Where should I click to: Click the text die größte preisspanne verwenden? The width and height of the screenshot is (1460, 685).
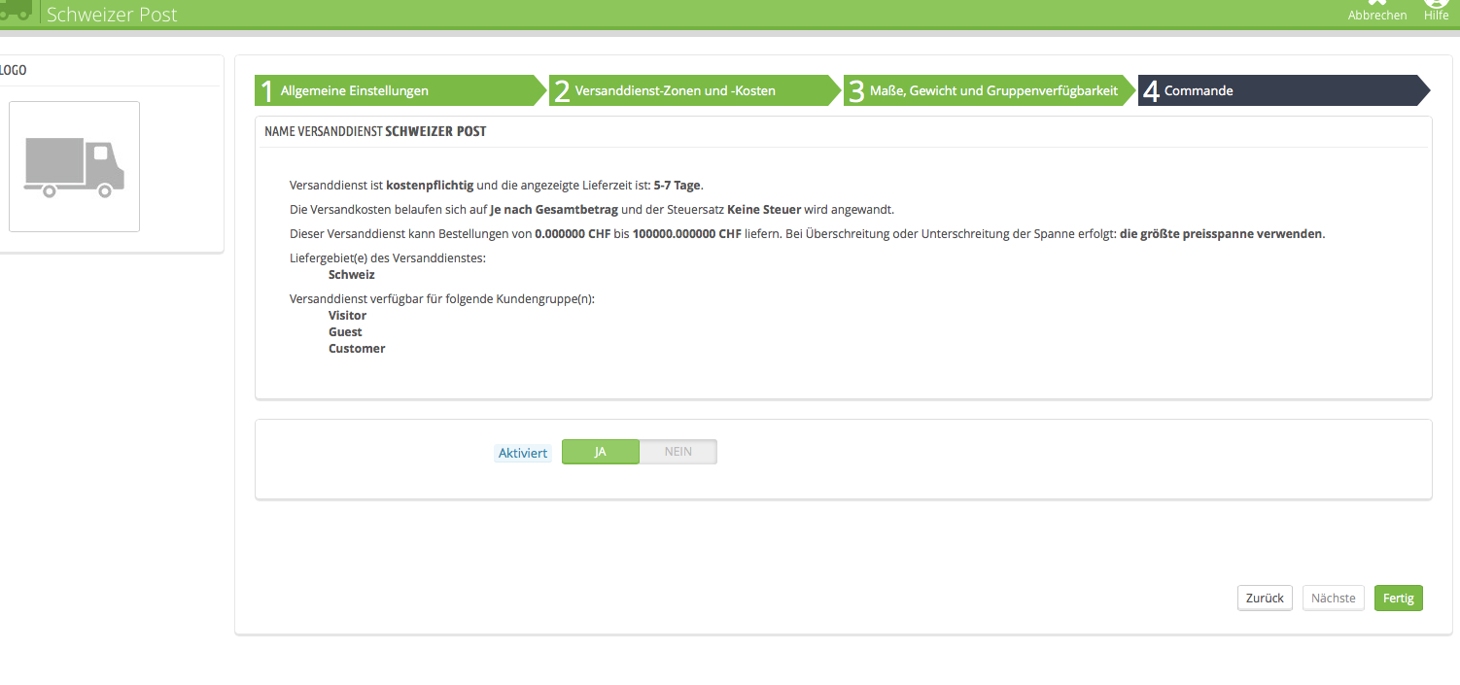[x=1222, y=234]
